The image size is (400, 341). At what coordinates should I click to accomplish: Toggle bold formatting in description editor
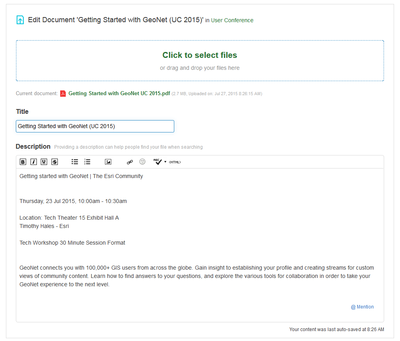[x=23, y=162]
